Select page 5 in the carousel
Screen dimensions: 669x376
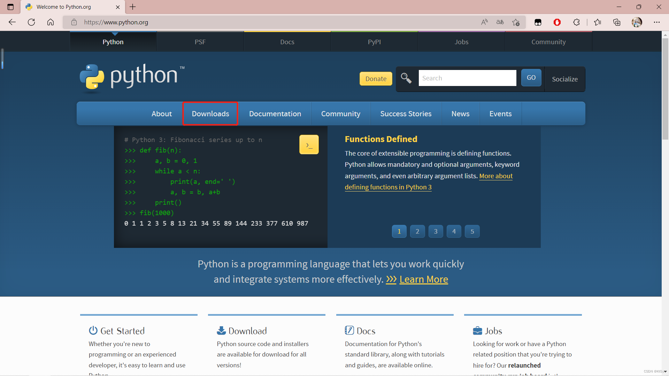tap(472, 231)
